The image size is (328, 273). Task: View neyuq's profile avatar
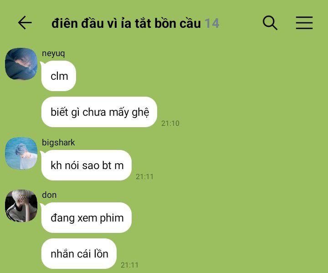pyautogui.click(x=21, y=64)
